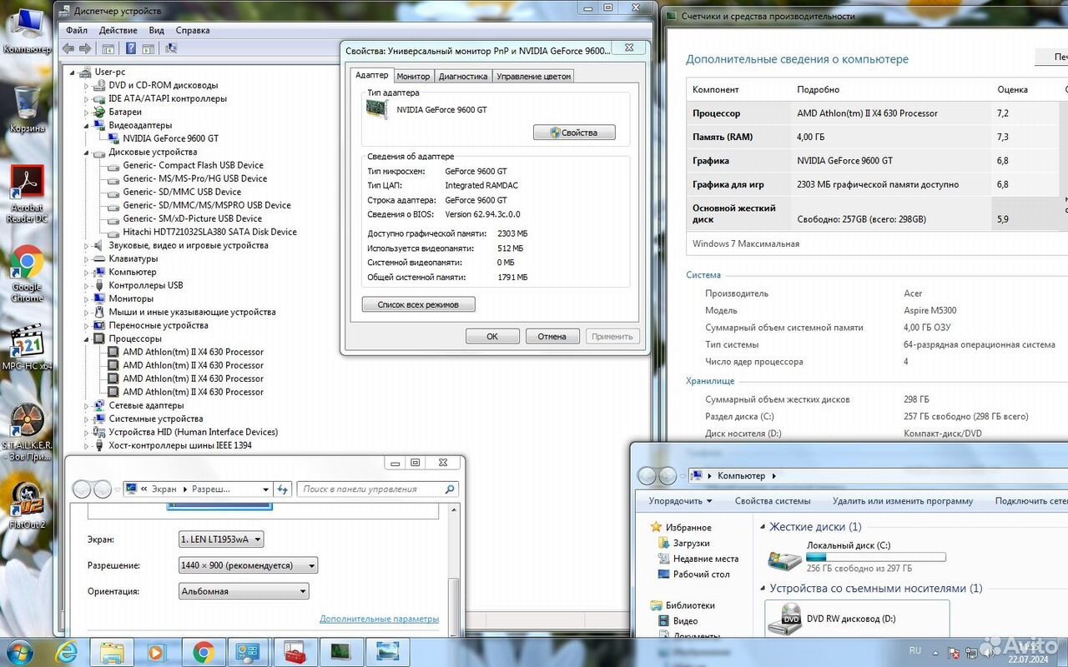Click Недавние места in sidebar
This screenshot has width=1068, height=667.
pyautogui.click(x=705, y=559)
